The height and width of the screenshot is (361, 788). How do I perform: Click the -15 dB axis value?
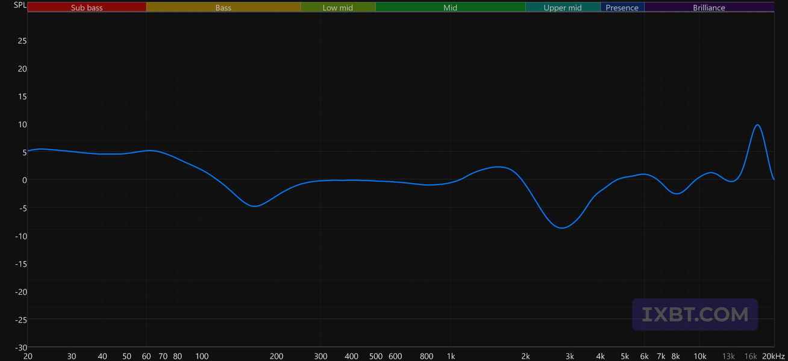click(20, 264)
